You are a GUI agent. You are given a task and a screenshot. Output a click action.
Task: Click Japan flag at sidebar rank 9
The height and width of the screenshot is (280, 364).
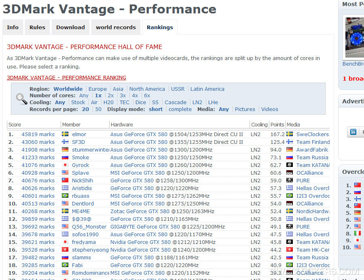(x=358, y=240)
